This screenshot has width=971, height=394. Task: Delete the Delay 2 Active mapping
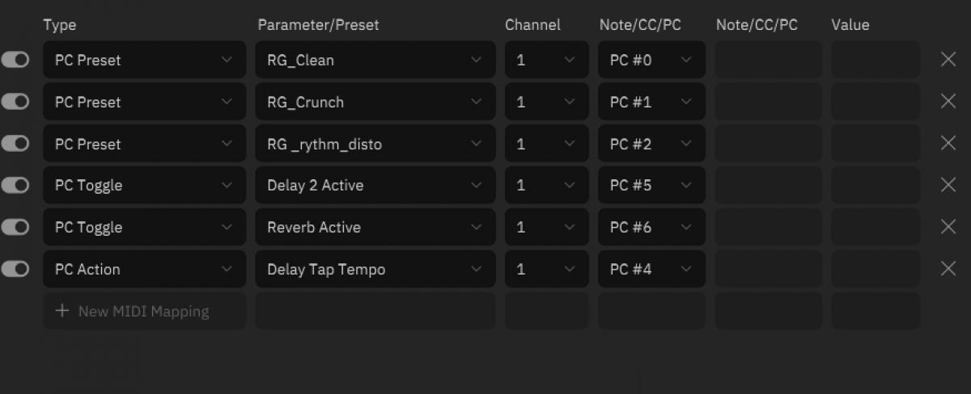point(948,185)
